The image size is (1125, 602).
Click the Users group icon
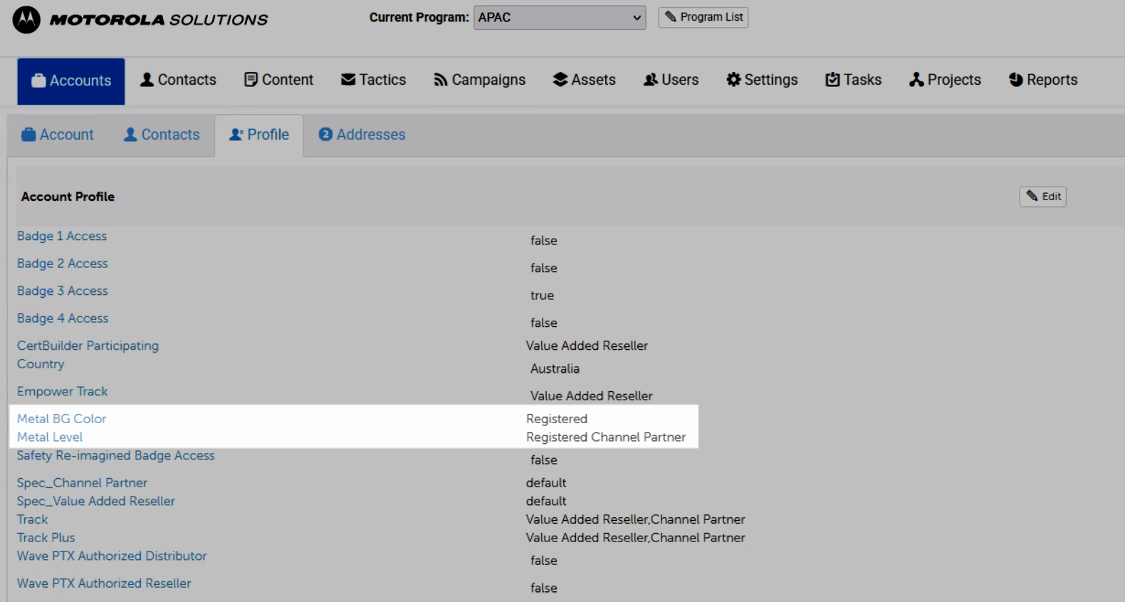click(x=650, y=80)
